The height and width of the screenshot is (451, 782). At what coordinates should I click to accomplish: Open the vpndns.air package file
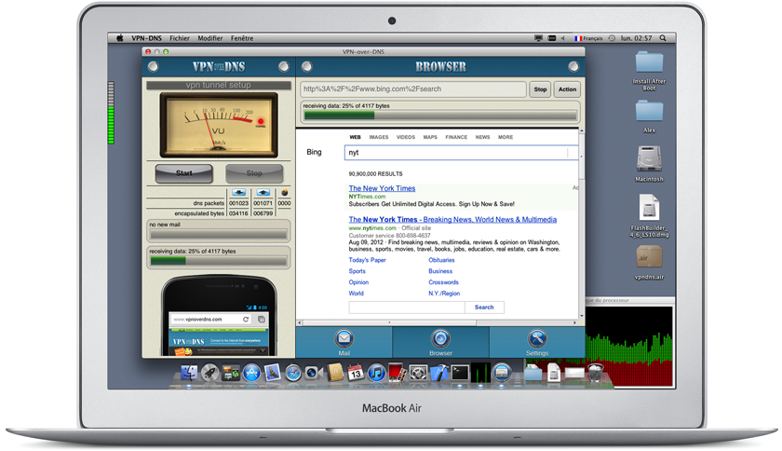click(x=649, y=255)
